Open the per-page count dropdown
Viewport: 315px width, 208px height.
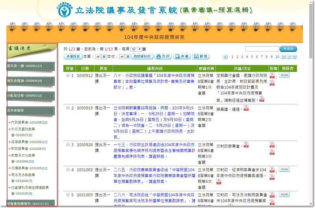[x=135, y=49]
